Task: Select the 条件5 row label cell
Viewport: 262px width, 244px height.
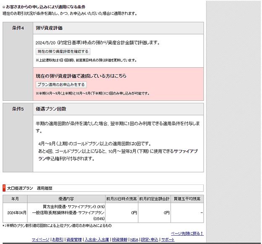Action: 18,109
